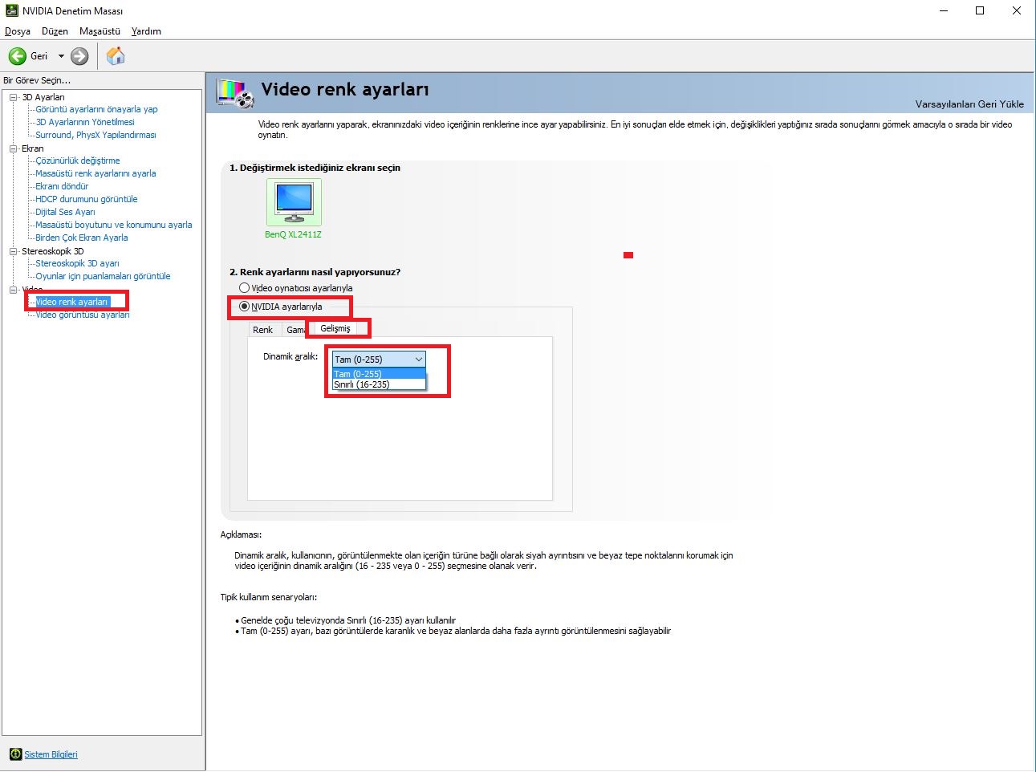Click the NVIDIA Denetim Masası title icon
This screenshot has height=772, width=1036.
coord(12,11)
